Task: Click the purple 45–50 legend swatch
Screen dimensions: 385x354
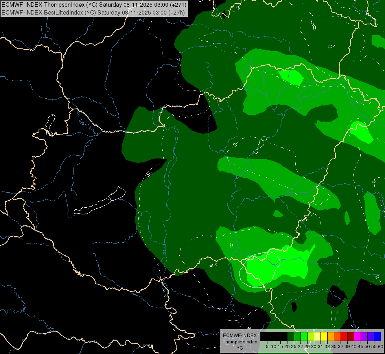Action: tap(364, 336)
